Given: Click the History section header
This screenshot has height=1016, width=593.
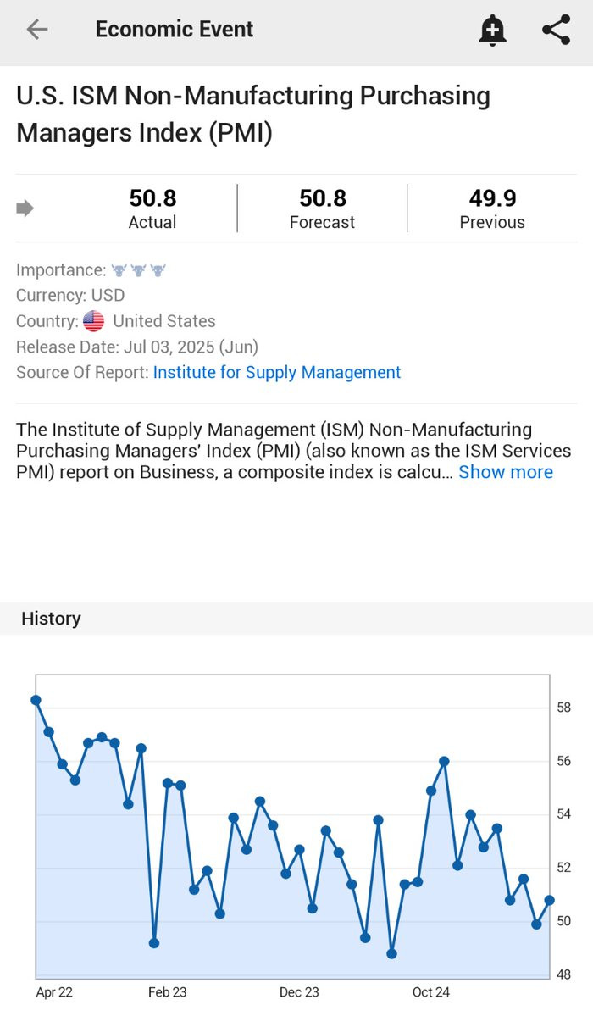Looking at the screenshot, I should coord(52,619).
